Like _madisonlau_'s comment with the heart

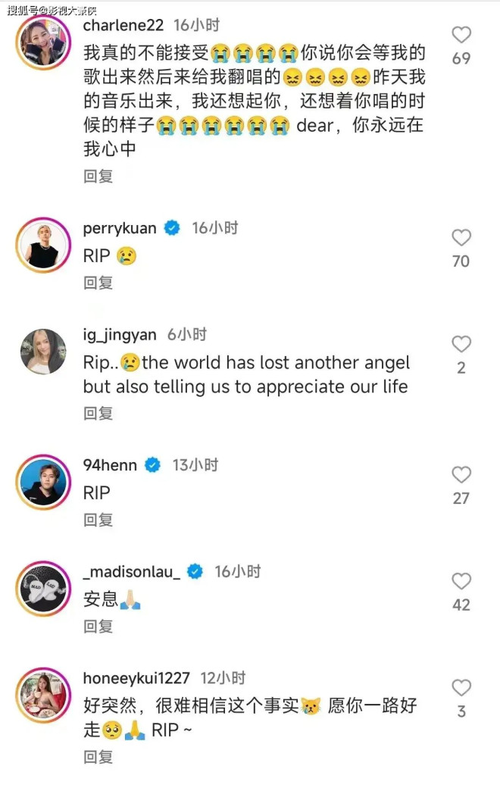pyautogui.click(x=461, y=582)
